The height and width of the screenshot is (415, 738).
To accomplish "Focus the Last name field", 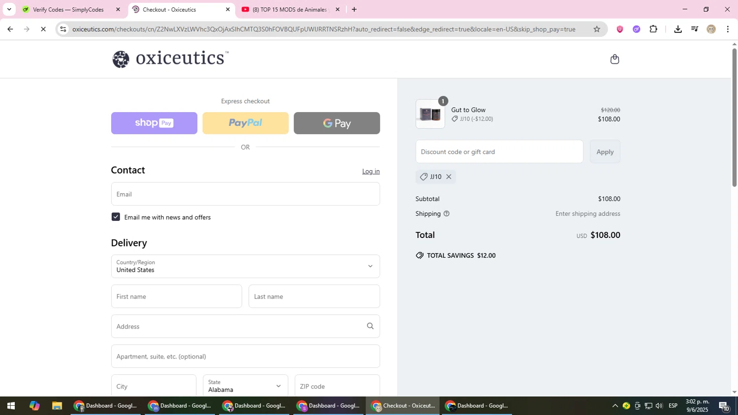I will pyautogui.click(x=314, y=296).
